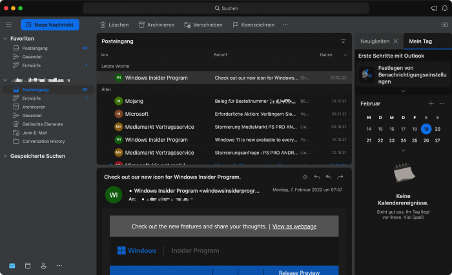Open View as webpage link

(294, 226)
